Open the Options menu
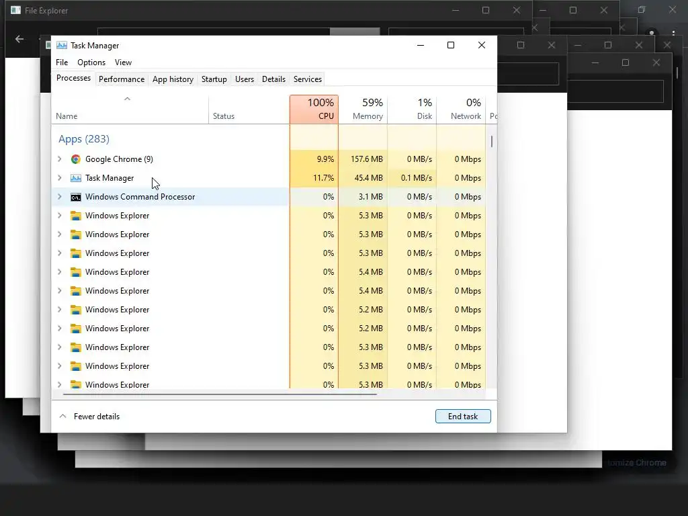The width and height of the screenshot is (688, 516). click(91, 62)
